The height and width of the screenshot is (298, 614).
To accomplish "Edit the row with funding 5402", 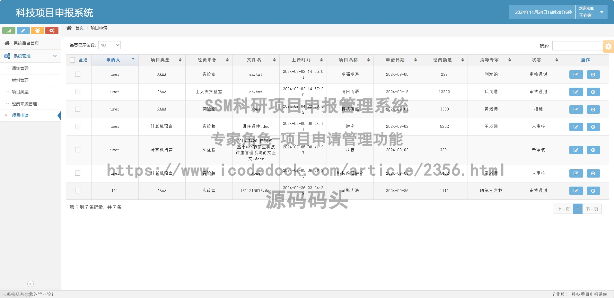I will [576, 173].
